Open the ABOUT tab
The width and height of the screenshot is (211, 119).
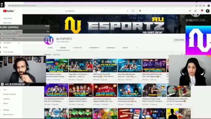[125, 48]
